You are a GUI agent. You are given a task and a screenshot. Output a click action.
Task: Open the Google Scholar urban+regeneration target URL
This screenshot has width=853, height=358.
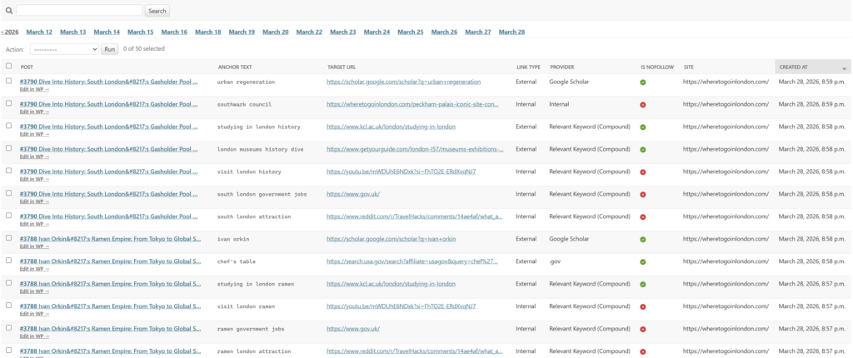point(404,82)
